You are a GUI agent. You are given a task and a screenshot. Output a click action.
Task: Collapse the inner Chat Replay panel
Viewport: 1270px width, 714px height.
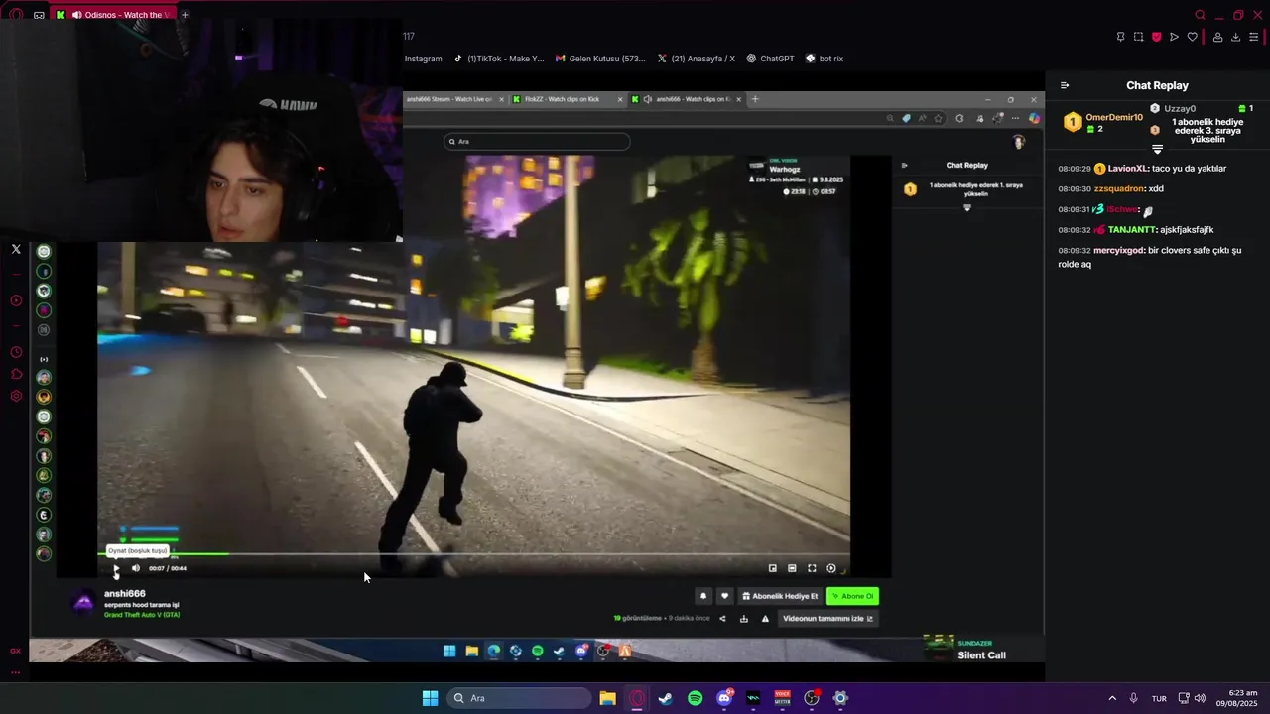coord(904,166)
